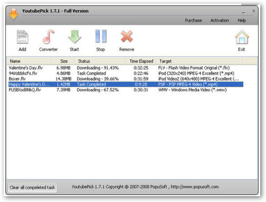Click the iPod Video2 (640x480) target

point(199,79)
